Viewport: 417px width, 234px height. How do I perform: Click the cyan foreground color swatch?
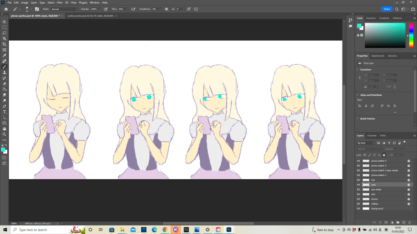(3, 149)
